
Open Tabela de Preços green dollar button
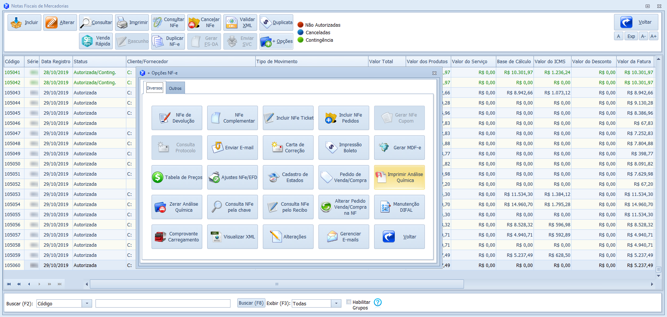pyautogui.click(x=177, y=177)
